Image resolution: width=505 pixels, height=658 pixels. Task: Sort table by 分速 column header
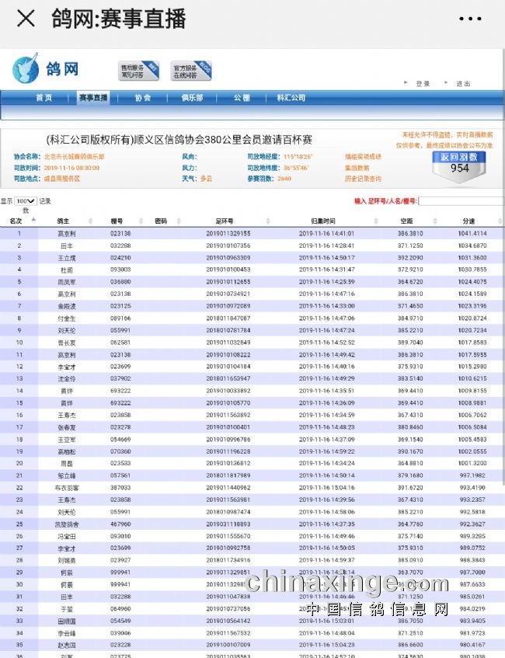(x=468, y=221)
